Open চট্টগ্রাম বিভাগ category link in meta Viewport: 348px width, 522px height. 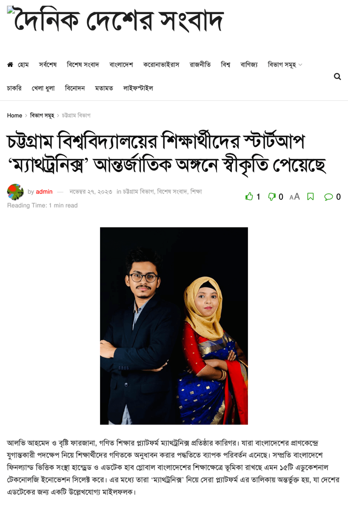coord(138,192)
